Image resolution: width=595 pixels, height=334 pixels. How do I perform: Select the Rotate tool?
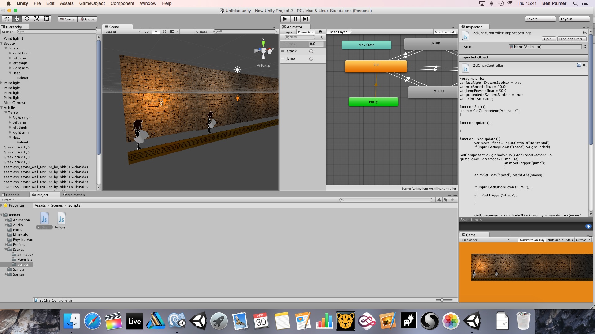point(27,19)
